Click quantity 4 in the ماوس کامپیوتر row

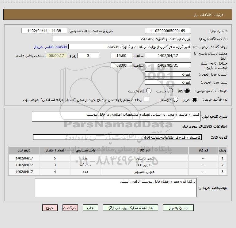pyautogui.click(x=55, y=172)
